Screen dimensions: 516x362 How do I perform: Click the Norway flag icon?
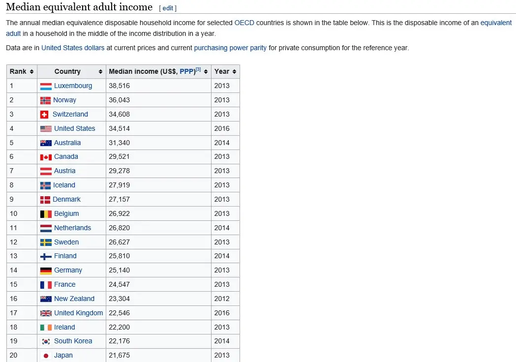pyautogui.click(x=45, y=100)
